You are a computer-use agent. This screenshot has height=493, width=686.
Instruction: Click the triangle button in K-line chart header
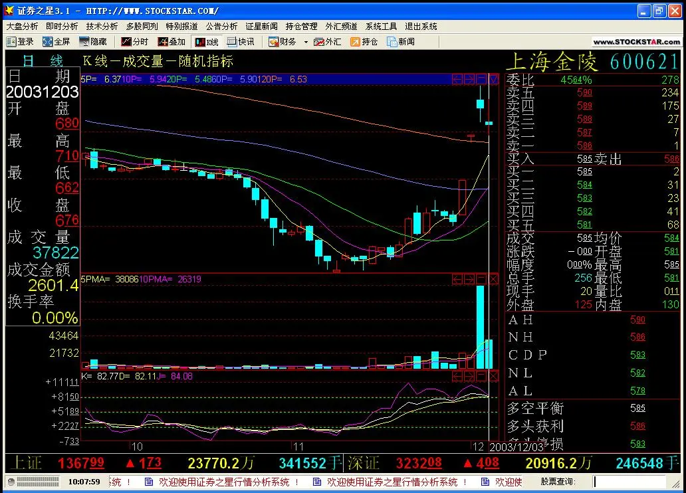click(493, 79)
